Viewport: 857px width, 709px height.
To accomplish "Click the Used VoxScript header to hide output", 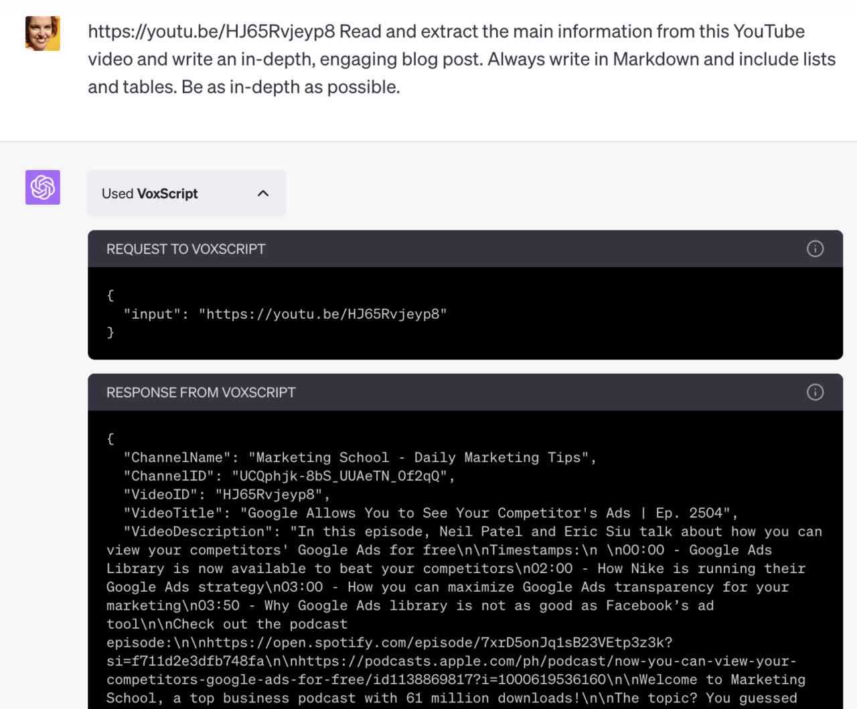I will (187, 193).
